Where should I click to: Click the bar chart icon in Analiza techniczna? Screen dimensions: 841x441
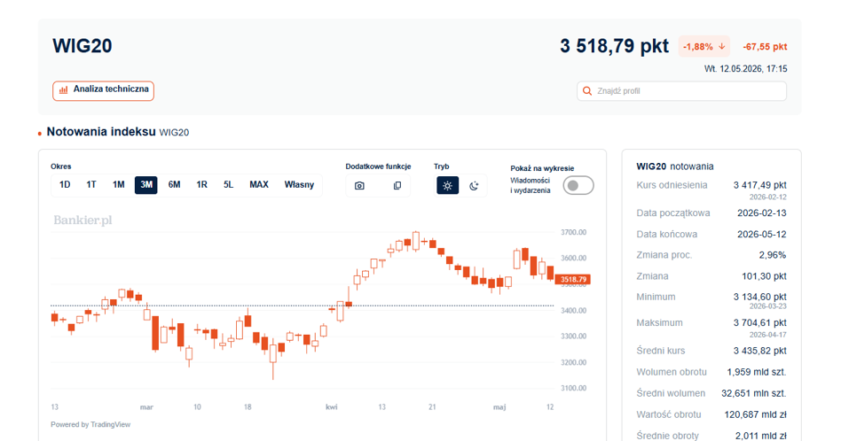63,90
